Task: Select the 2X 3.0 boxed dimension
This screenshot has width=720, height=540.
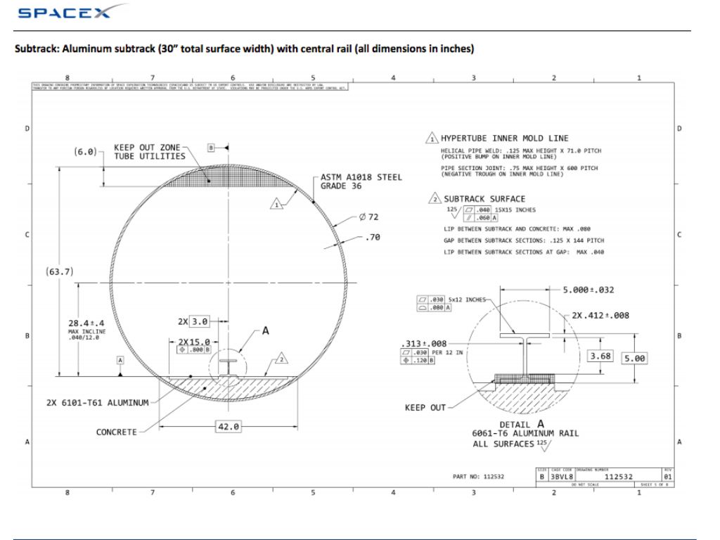Action: 194,321
